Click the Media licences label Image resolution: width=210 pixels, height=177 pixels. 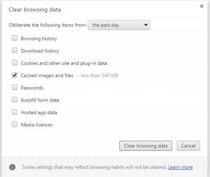(x=37, y=125)
